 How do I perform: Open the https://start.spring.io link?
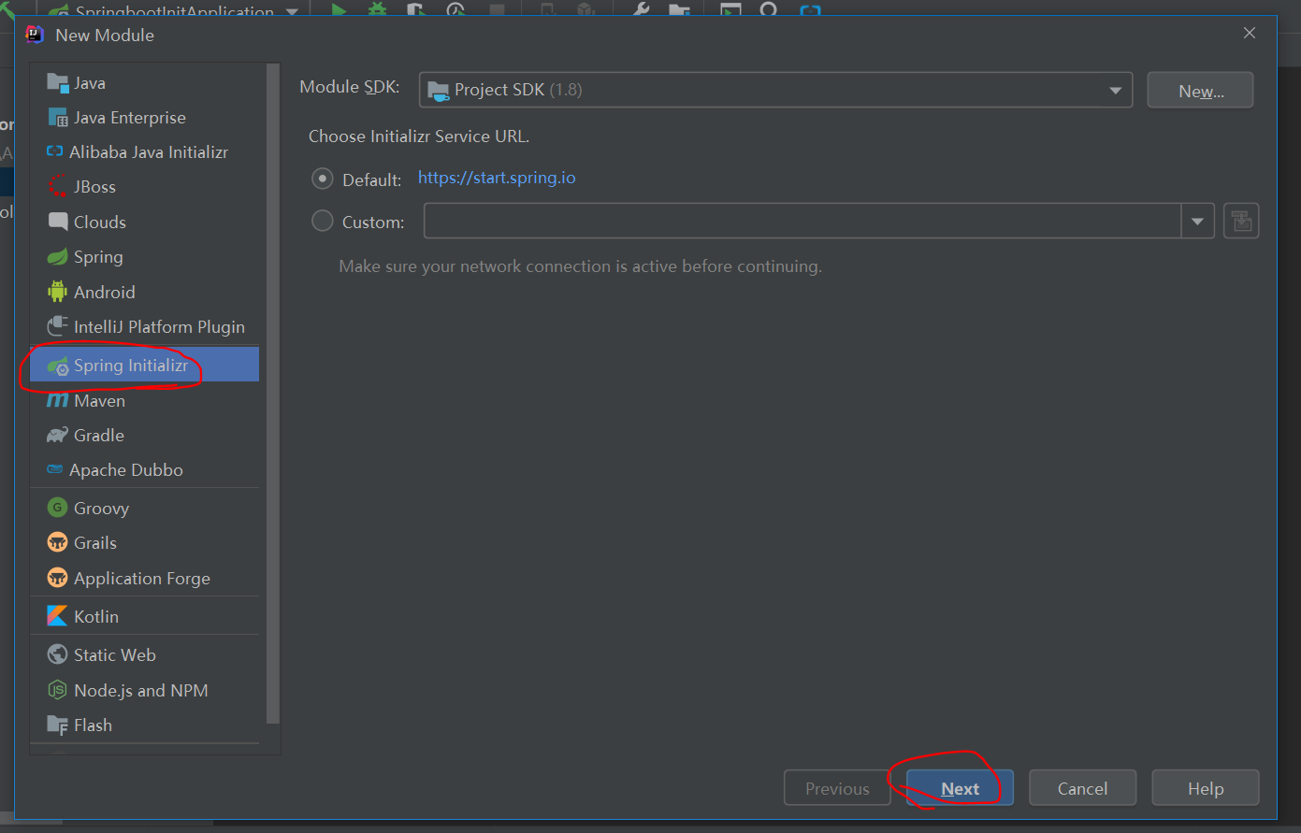[x=497, y=178]
